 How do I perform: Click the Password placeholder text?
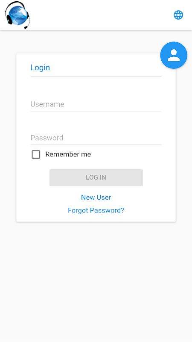pos(47,138)
